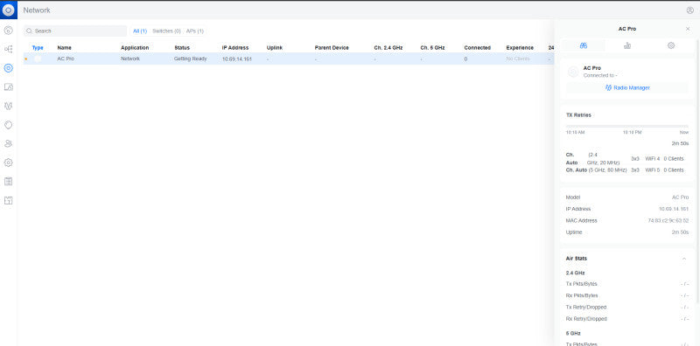Open the Dashboard icon in the left sidebar
The height and width of the screenshot is (346, 700).
tap(8, 31)
